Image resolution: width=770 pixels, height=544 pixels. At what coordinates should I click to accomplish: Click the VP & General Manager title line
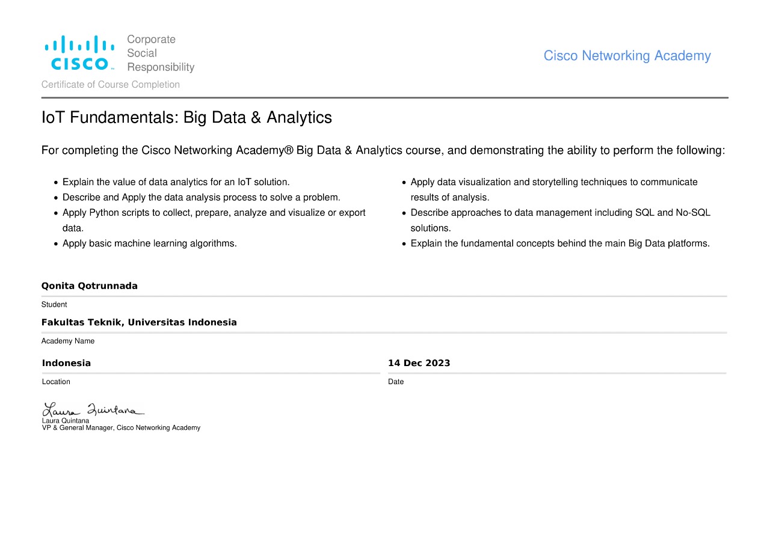tap(121, 428)
